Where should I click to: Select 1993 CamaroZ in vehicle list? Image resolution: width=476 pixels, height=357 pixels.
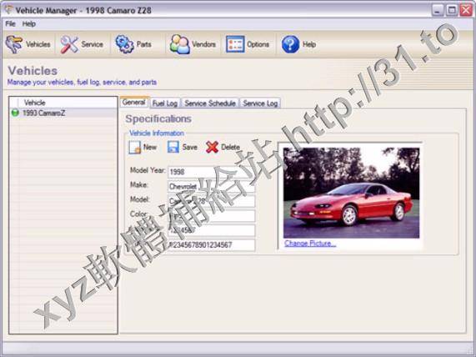coord(63,113)
